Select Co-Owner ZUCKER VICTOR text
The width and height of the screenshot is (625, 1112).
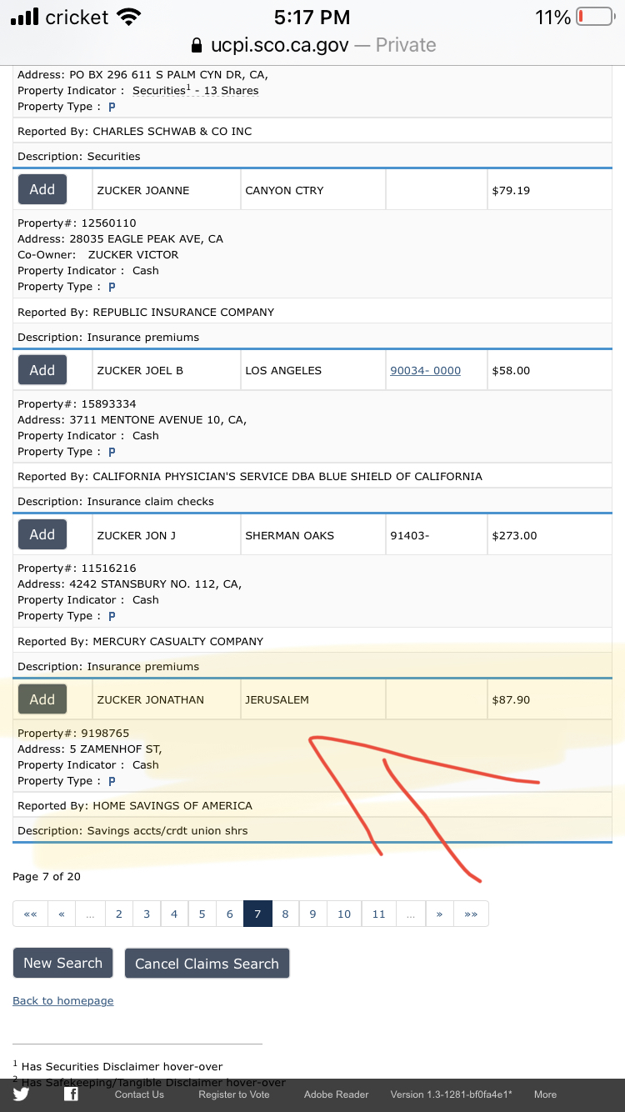pyautogui.click(x=98, y=255)
